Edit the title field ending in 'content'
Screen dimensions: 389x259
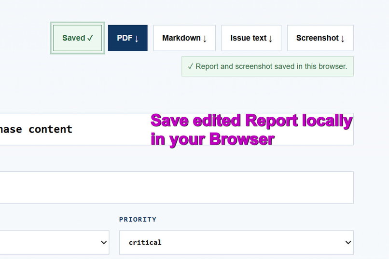point(177,129)
